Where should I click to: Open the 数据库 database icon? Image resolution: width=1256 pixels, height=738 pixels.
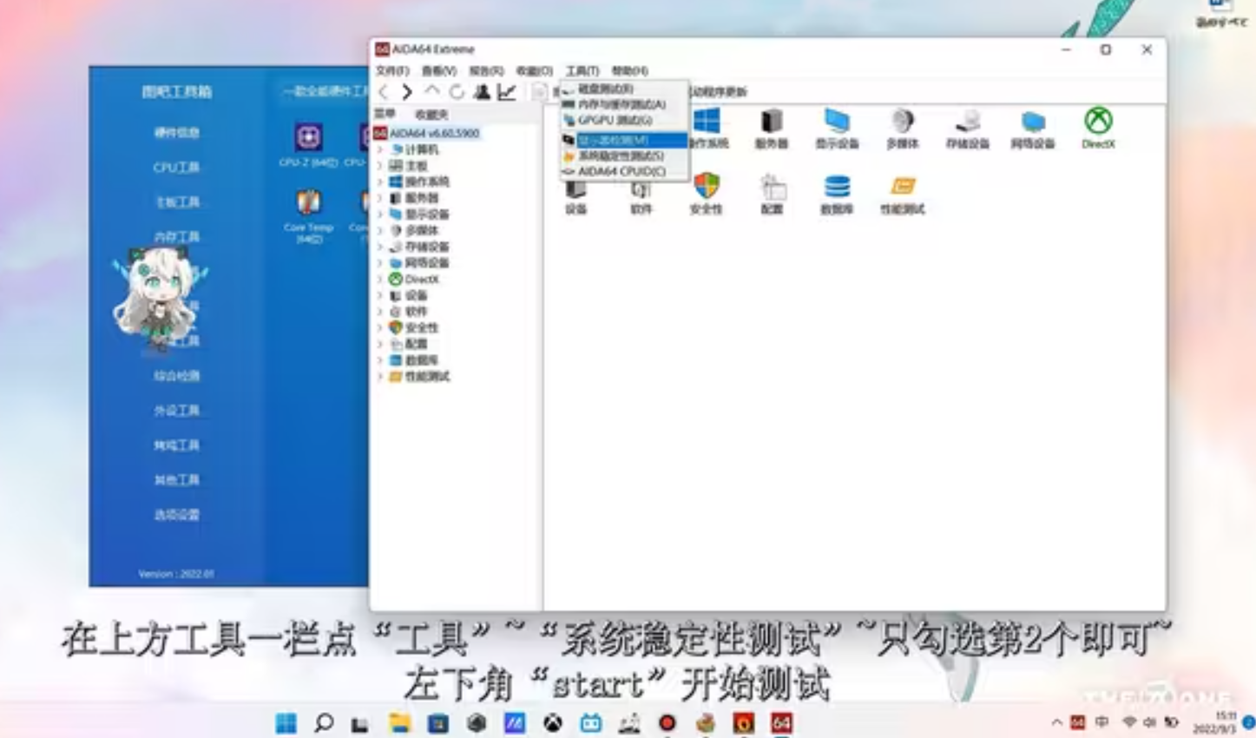[837, 193]
